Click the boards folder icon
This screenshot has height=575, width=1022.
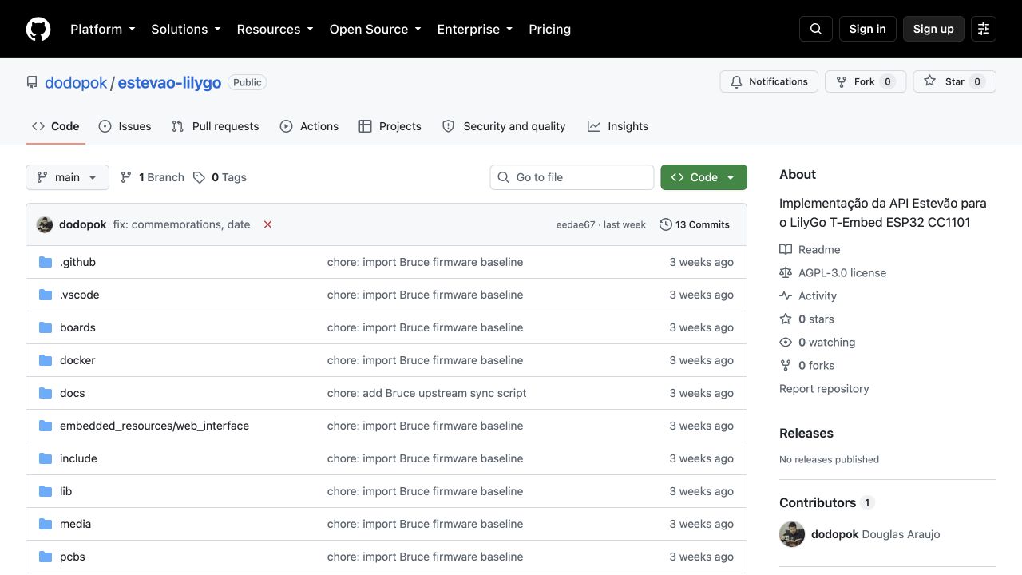46,327
